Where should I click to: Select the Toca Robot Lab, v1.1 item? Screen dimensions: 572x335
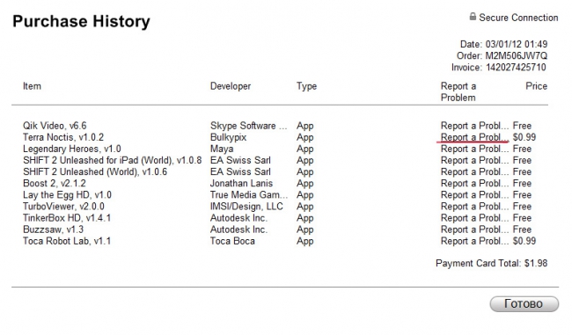point(67,241)
